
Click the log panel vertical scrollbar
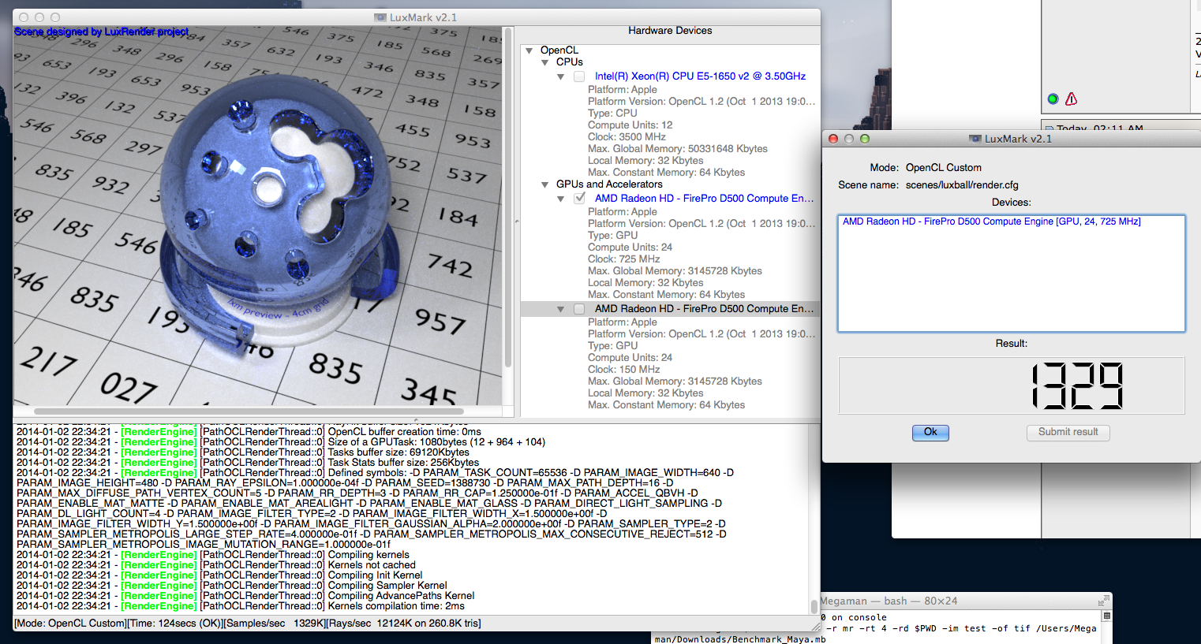(x=814, y=606)
